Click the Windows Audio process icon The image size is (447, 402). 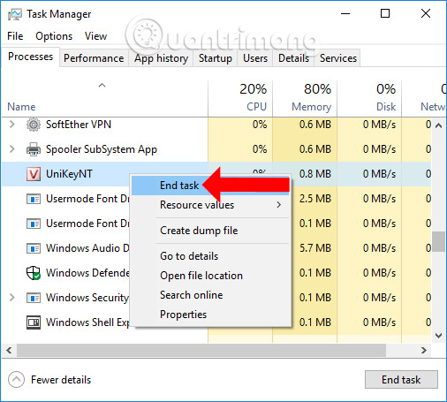[34, 248]
